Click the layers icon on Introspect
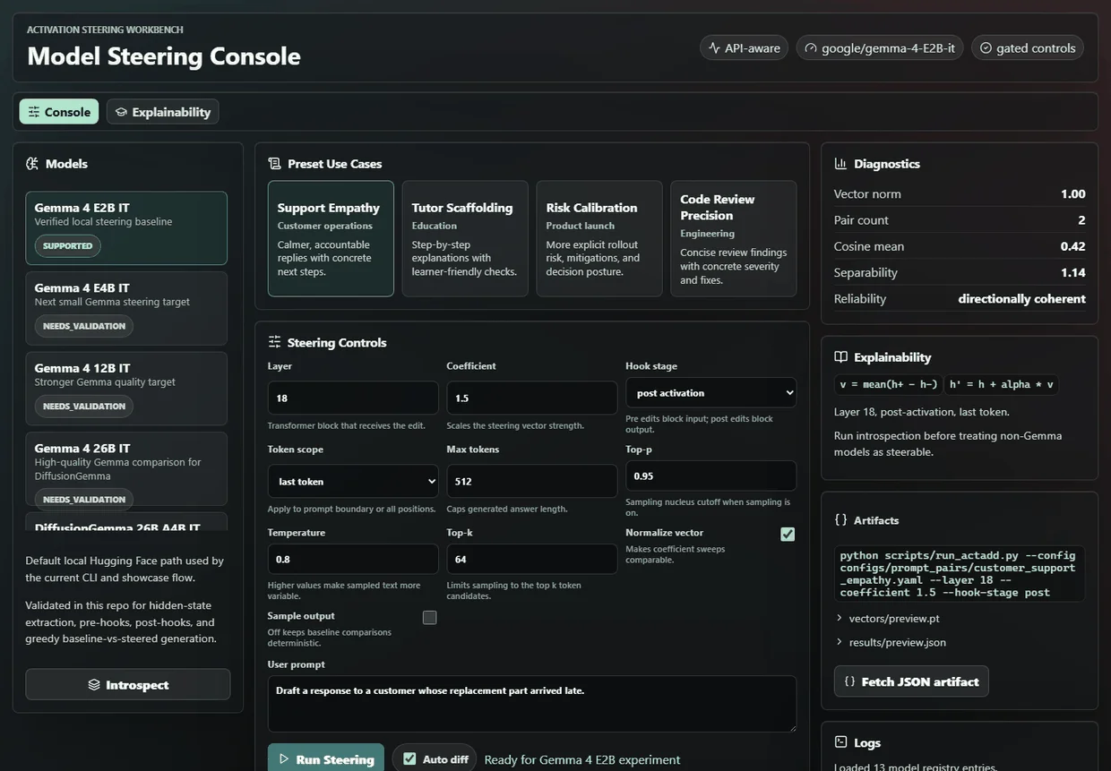This screenshot has height=771, width=1111. (94, 685)
